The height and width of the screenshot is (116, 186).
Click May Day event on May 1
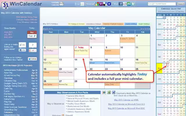[97, 40]
